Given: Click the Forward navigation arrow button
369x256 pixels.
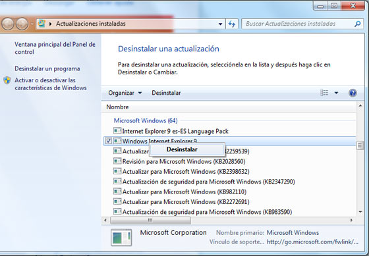Looking at the screenshot, I should [22, 24].
